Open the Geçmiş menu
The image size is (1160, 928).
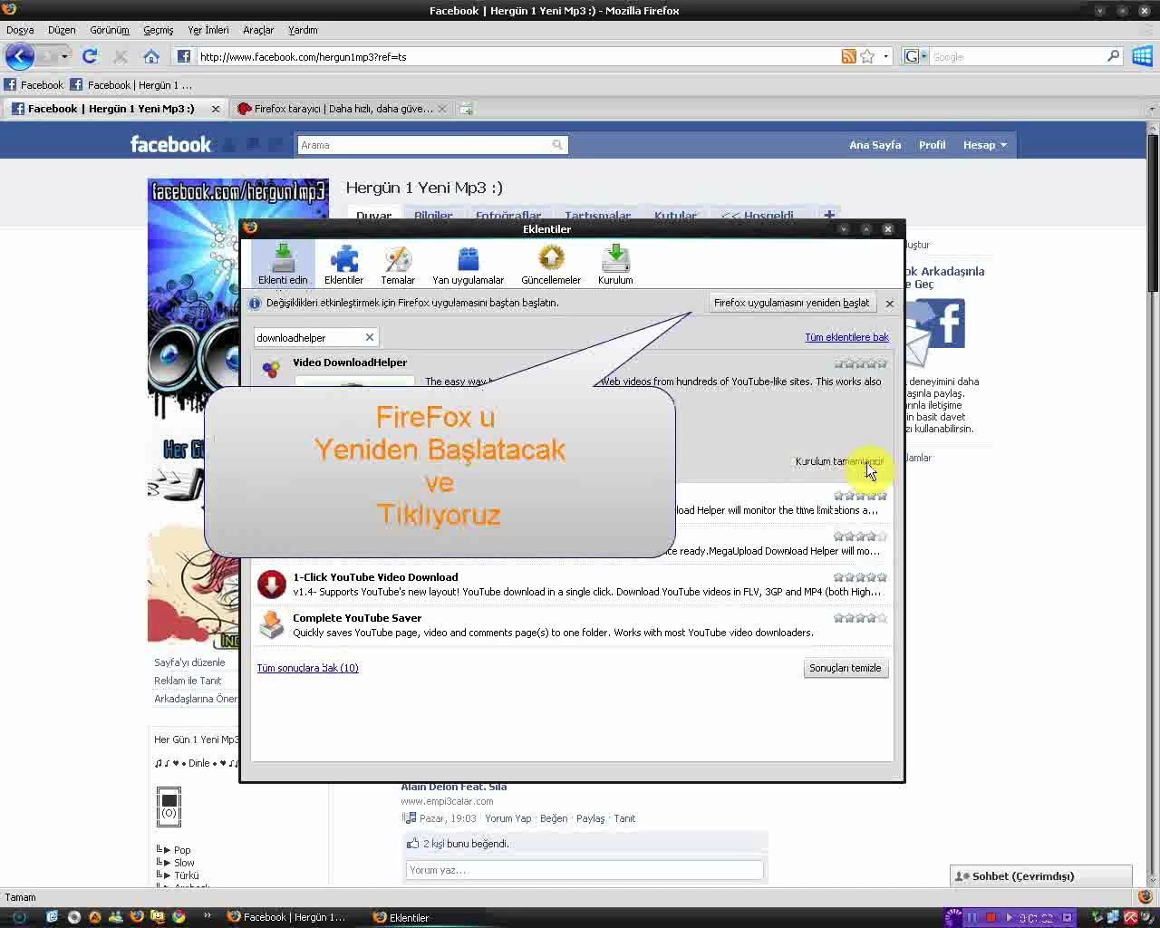[x=158, y=30]
